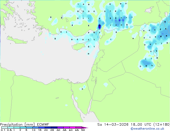Screen dimensions: 170x131
Task: Open the weatheronline.co.uk link
Action: click(x=147, y=129)
